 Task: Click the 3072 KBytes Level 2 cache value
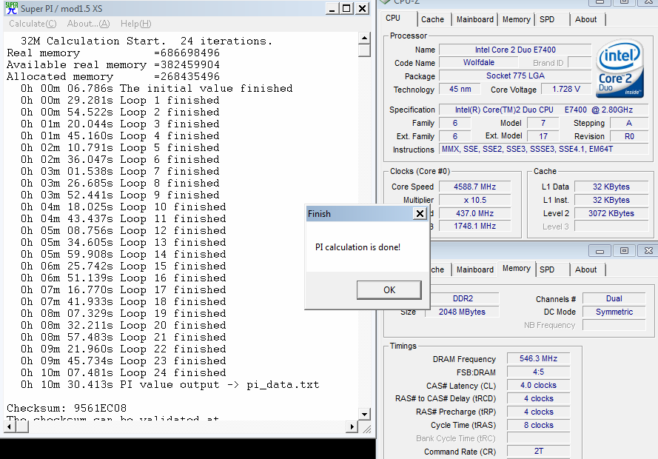[x=611, y=213]
